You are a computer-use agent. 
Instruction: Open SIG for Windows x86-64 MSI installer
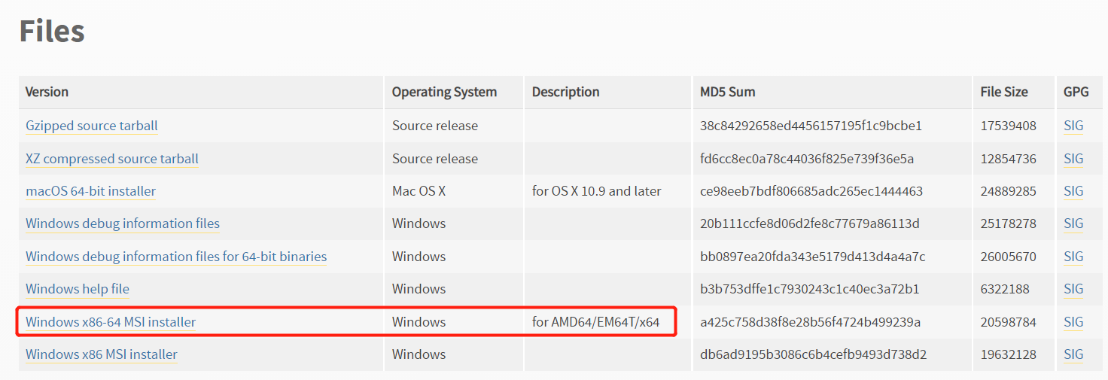[x=1073, y=322]
